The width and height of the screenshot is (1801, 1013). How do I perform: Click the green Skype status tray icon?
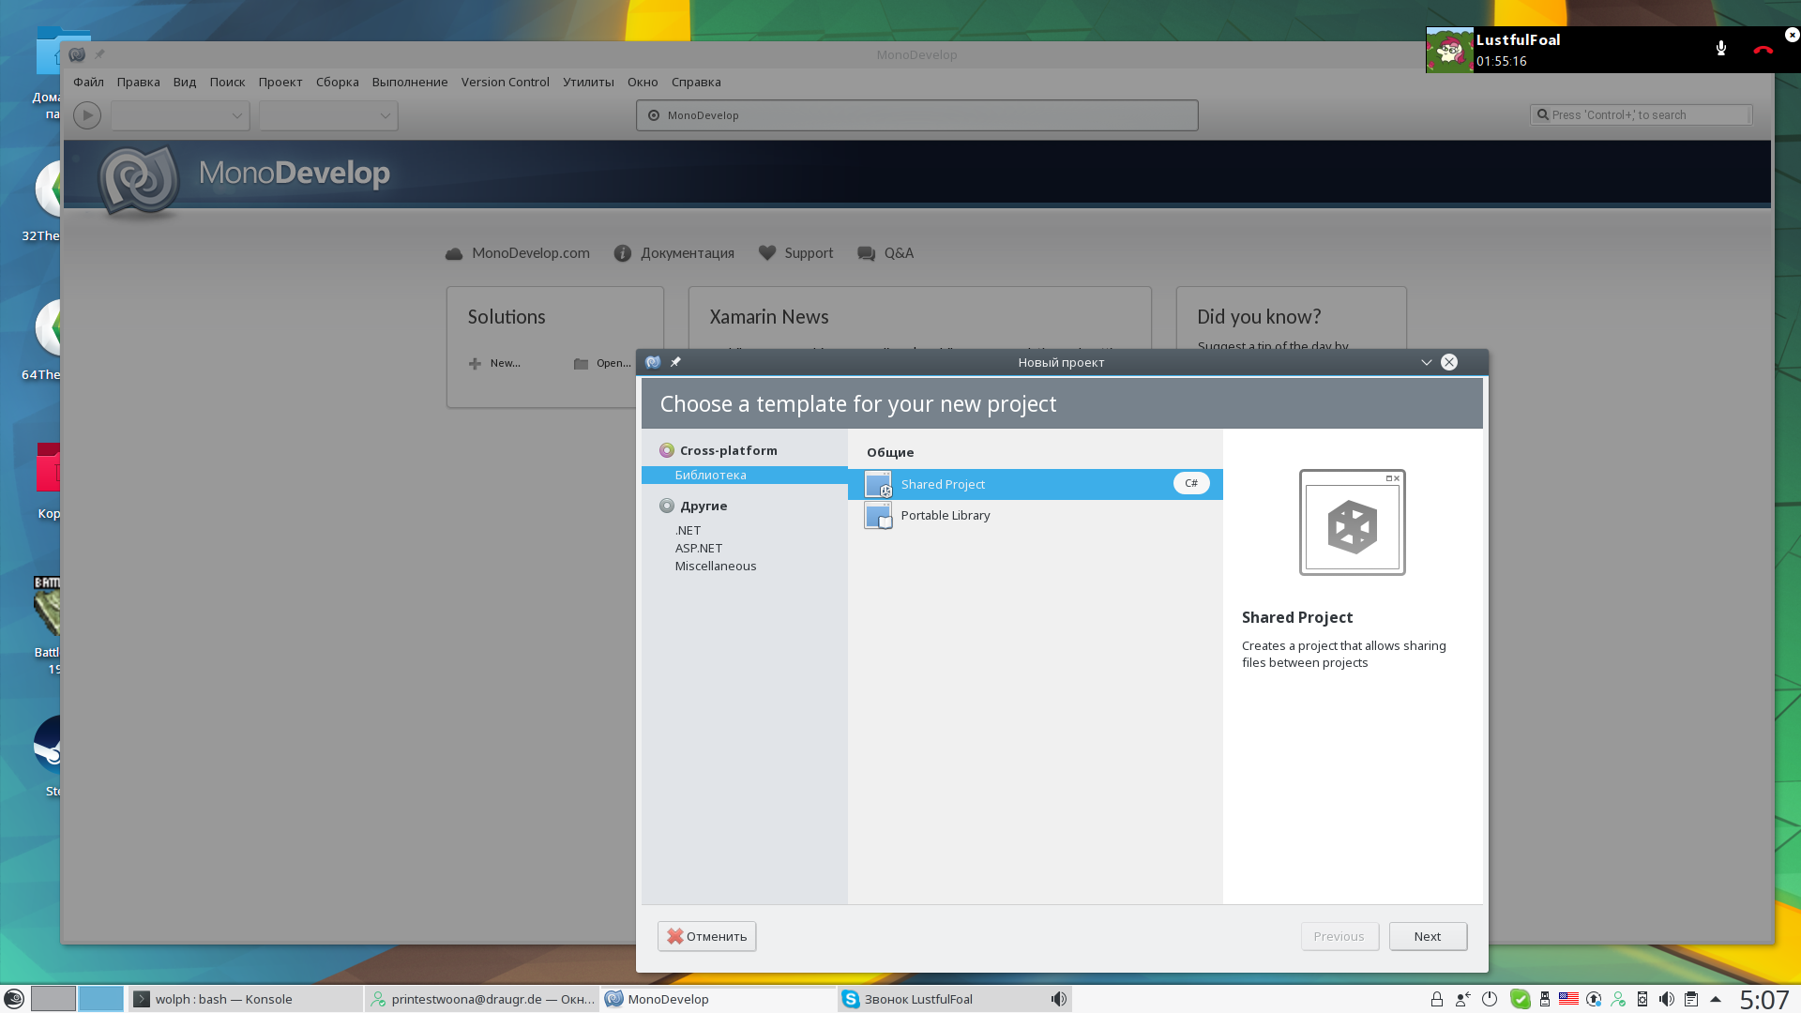1521,999
